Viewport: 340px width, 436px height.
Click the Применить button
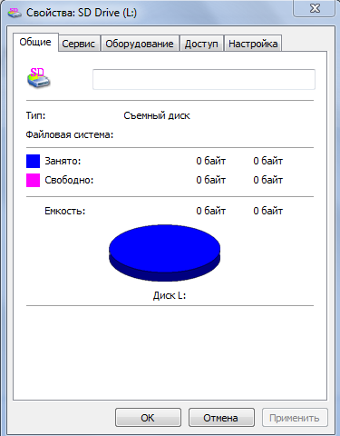(295, 418)
